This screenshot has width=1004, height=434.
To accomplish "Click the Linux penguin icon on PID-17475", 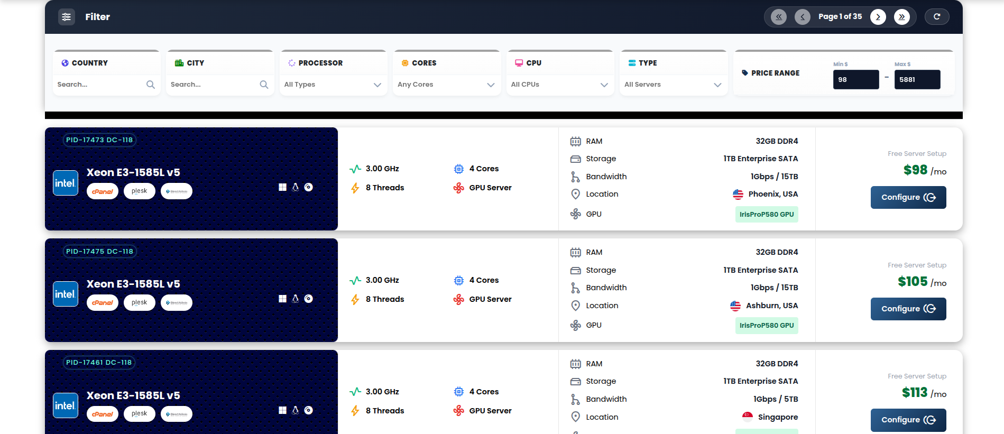I will pyautogui.click(x=296, y=299).
